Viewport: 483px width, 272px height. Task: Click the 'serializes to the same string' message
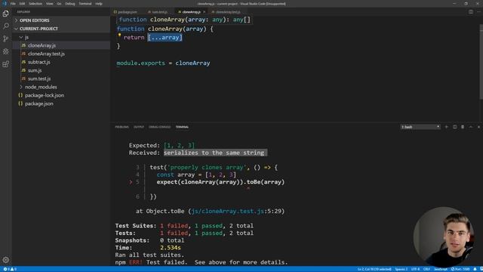[215, 153]
